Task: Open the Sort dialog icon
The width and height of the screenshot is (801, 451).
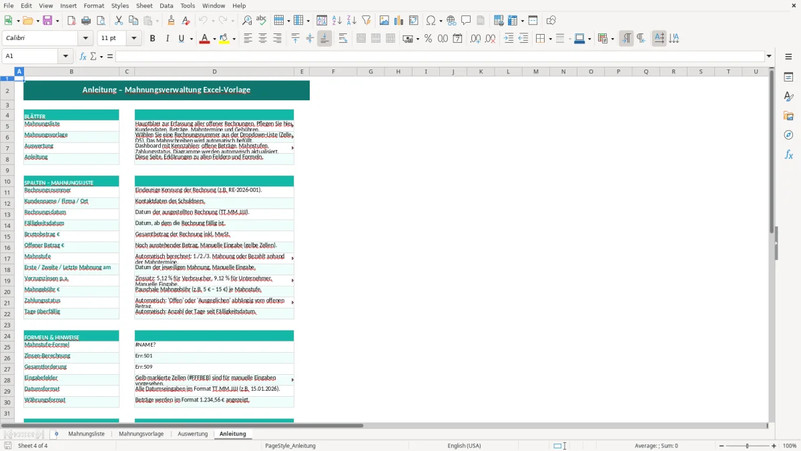Action: [322, 21]
